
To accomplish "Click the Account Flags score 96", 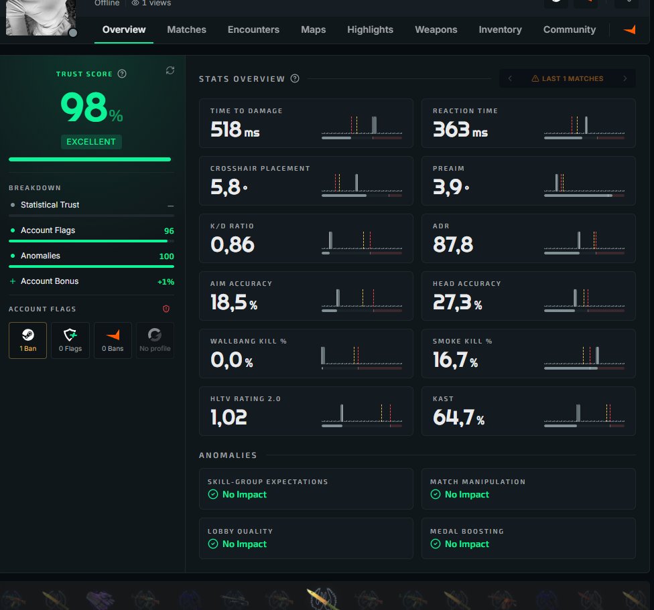I will [x=169, y=231].
